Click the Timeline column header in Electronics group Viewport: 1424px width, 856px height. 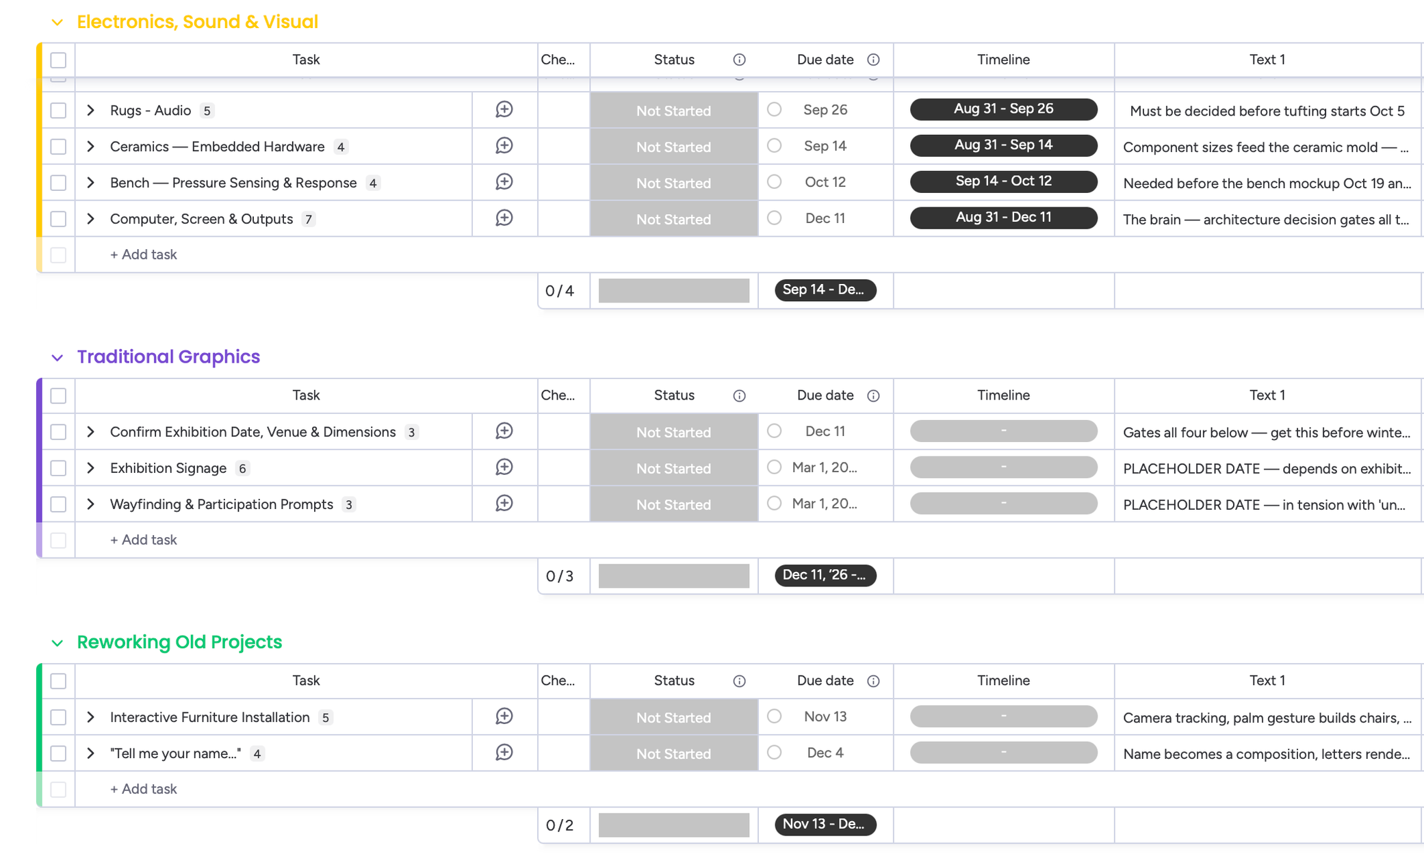pyautogui.click(x=1003, y=60)
